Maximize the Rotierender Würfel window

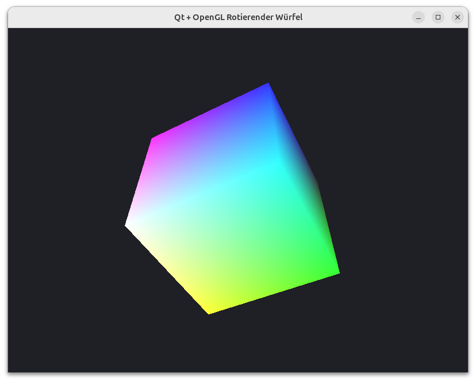(x=437, y=17)
